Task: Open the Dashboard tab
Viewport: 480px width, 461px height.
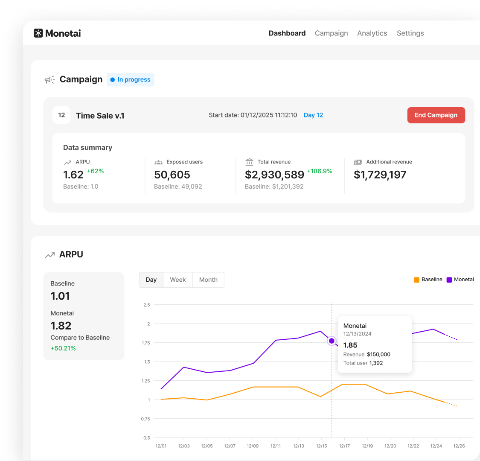Action: pos(287,33)
